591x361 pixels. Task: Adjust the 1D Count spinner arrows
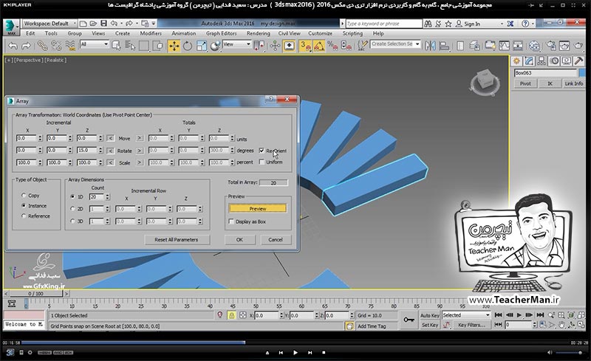(107, 196)
